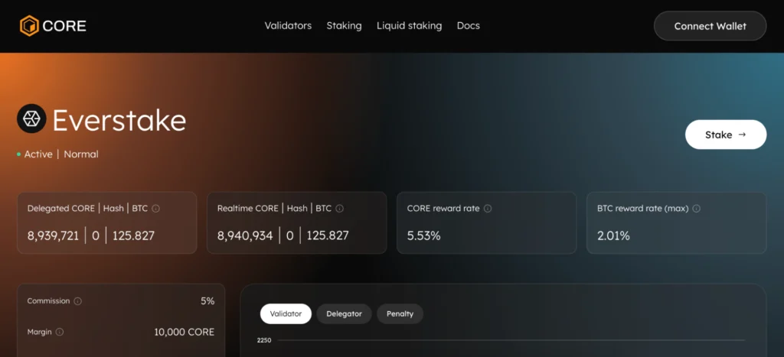Click the Everstake validator logo

coord(31,118)
